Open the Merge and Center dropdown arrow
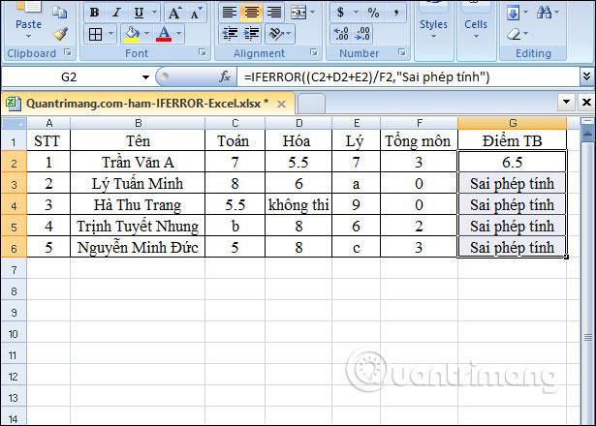 pos(312,13)
